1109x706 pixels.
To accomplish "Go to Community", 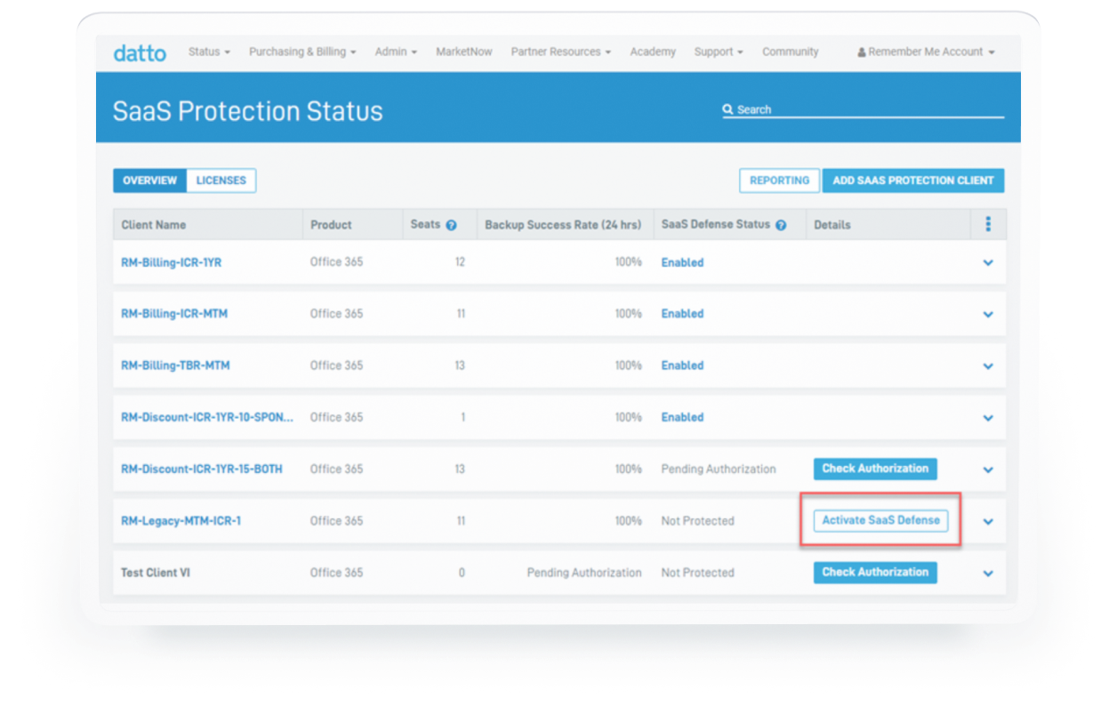I will 791,52.
